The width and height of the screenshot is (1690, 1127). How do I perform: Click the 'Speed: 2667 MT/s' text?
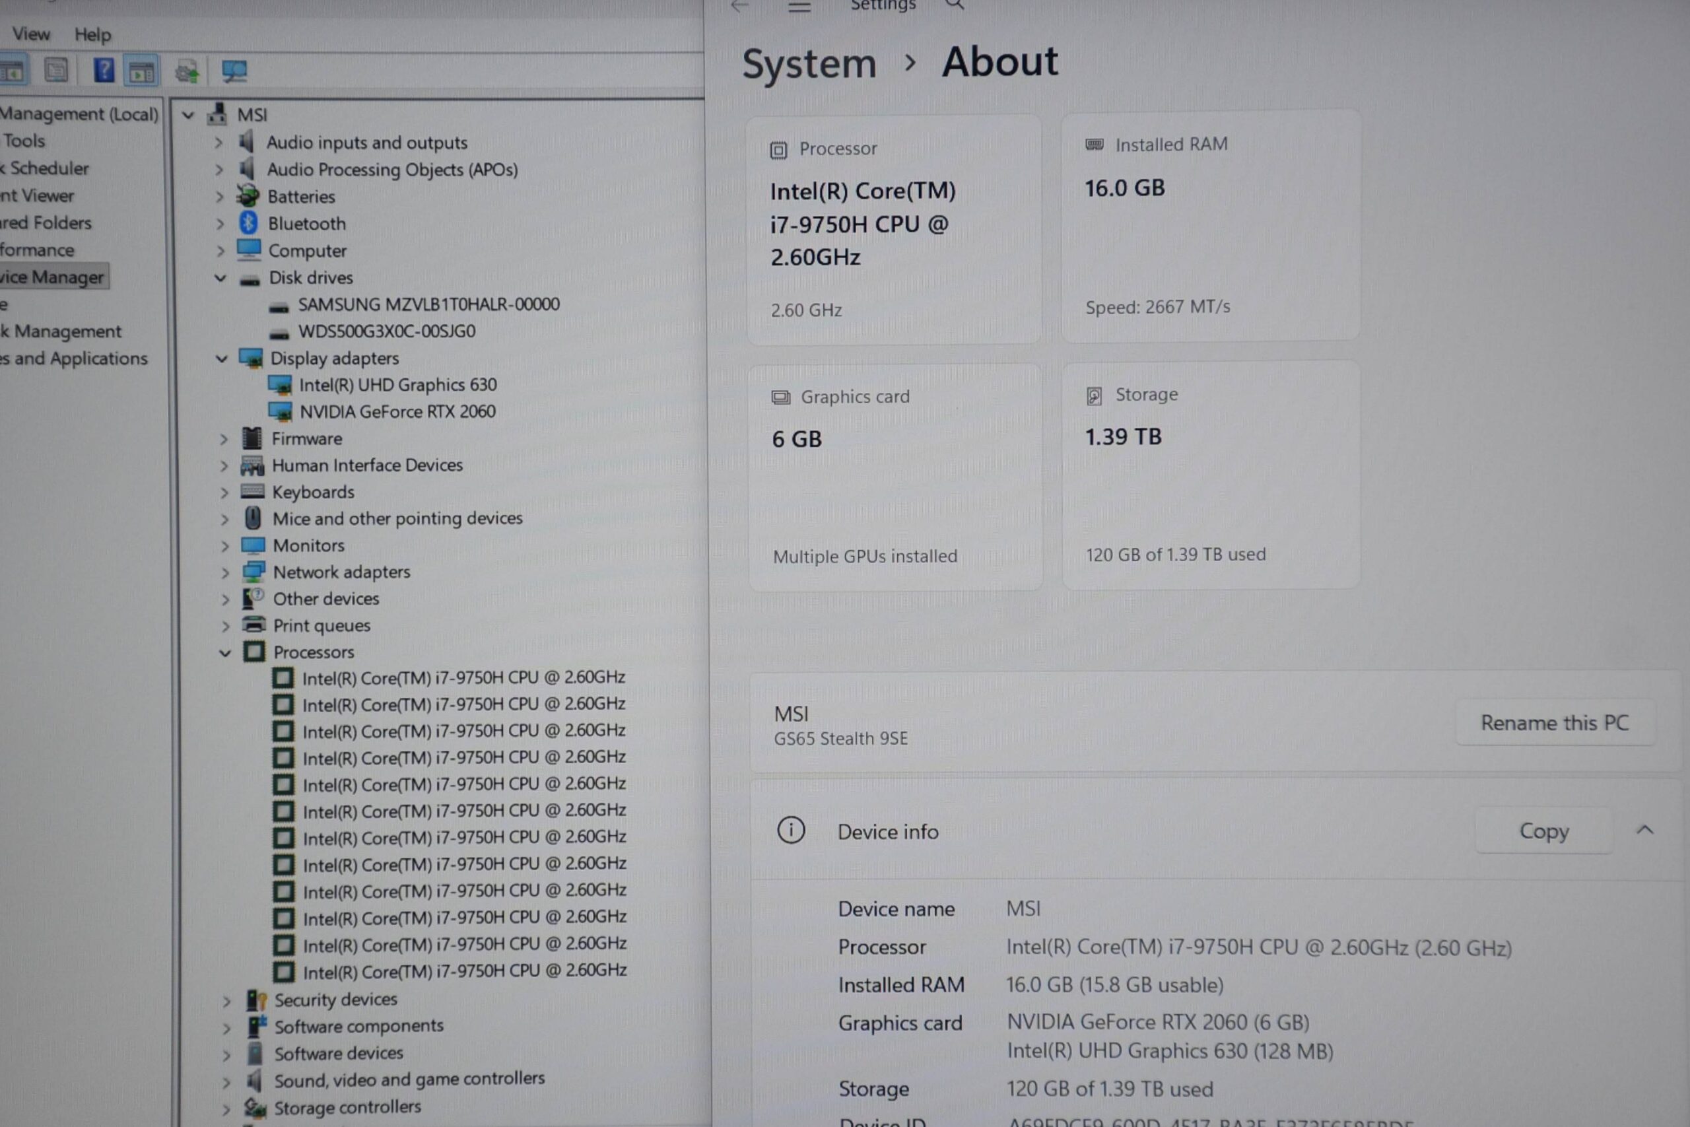tap(1157, 307)
